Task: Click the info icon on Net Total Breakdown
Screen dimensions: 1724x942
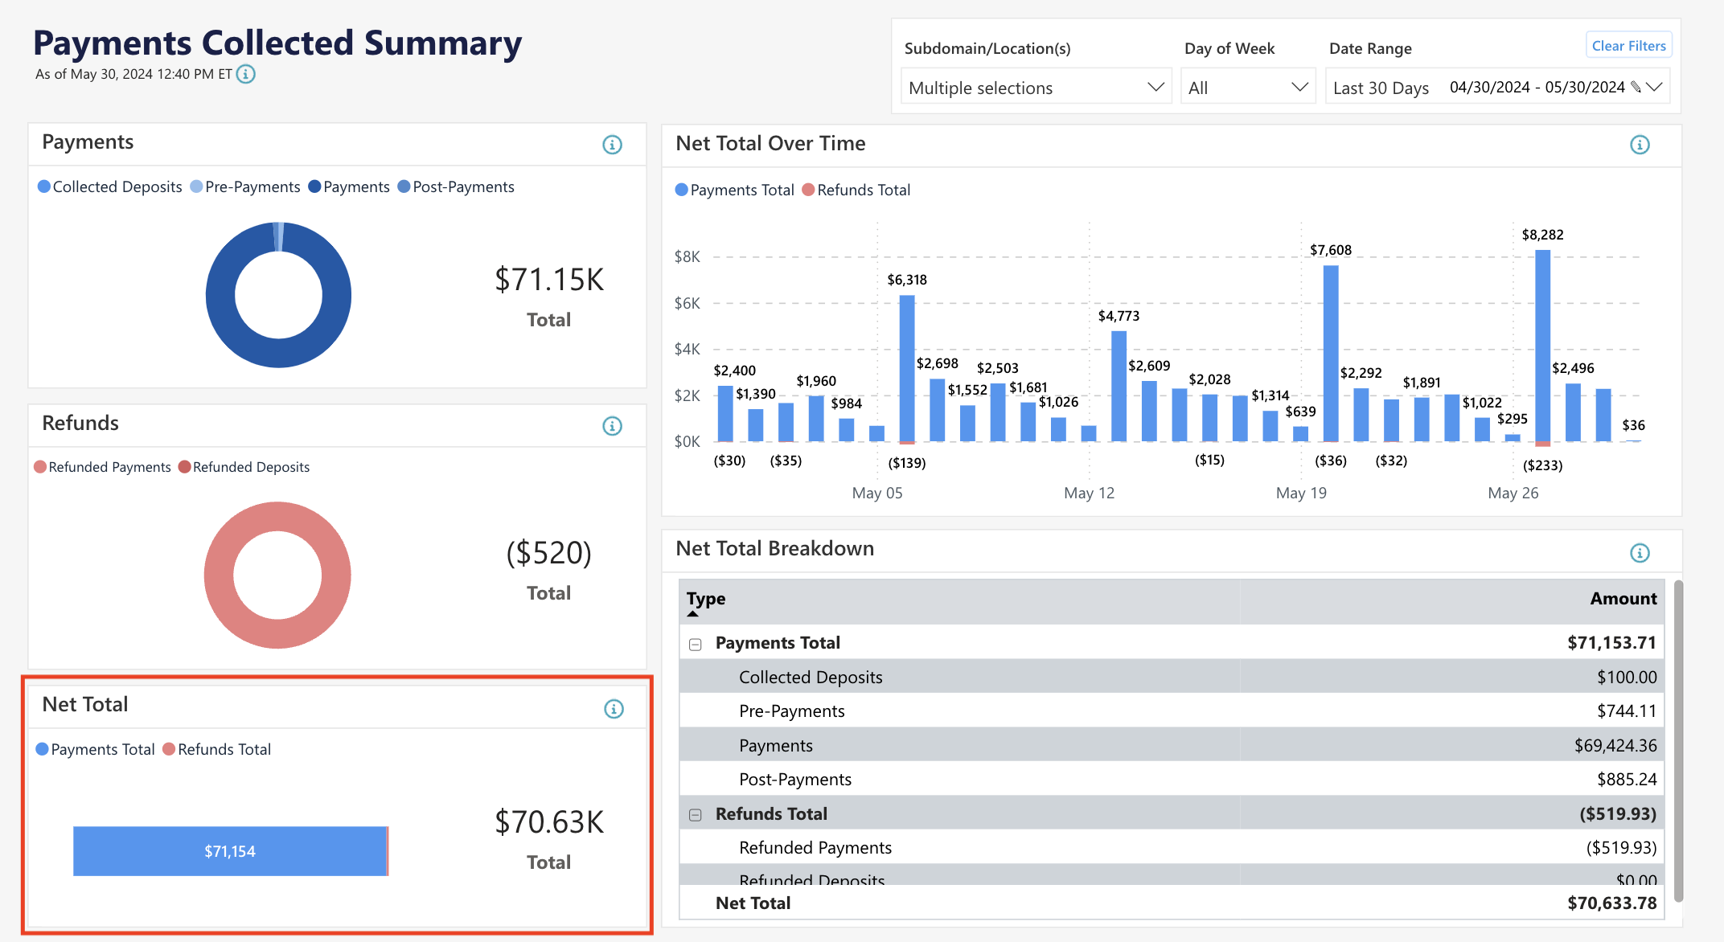Action: coord(1640,552)
